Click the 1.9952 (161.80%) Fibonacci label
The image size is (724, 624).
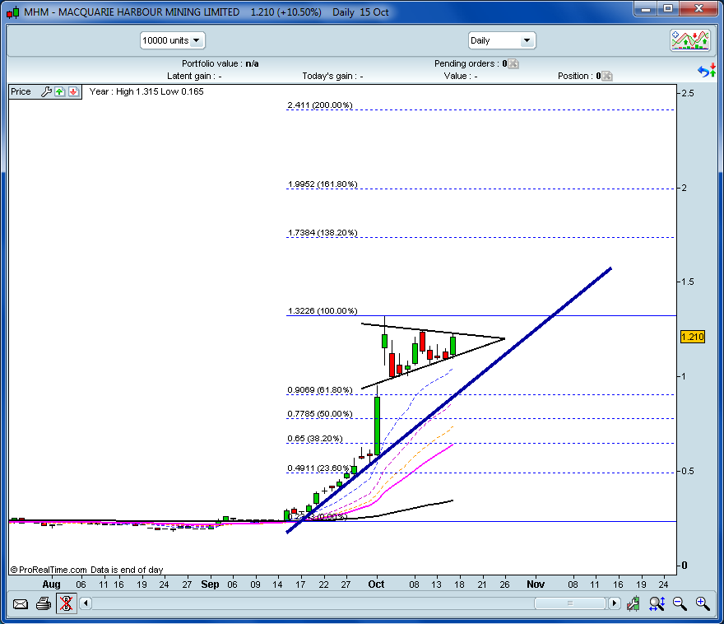point(323,184)
